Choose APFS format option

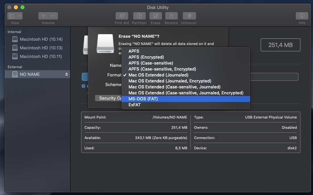[185, 51]
